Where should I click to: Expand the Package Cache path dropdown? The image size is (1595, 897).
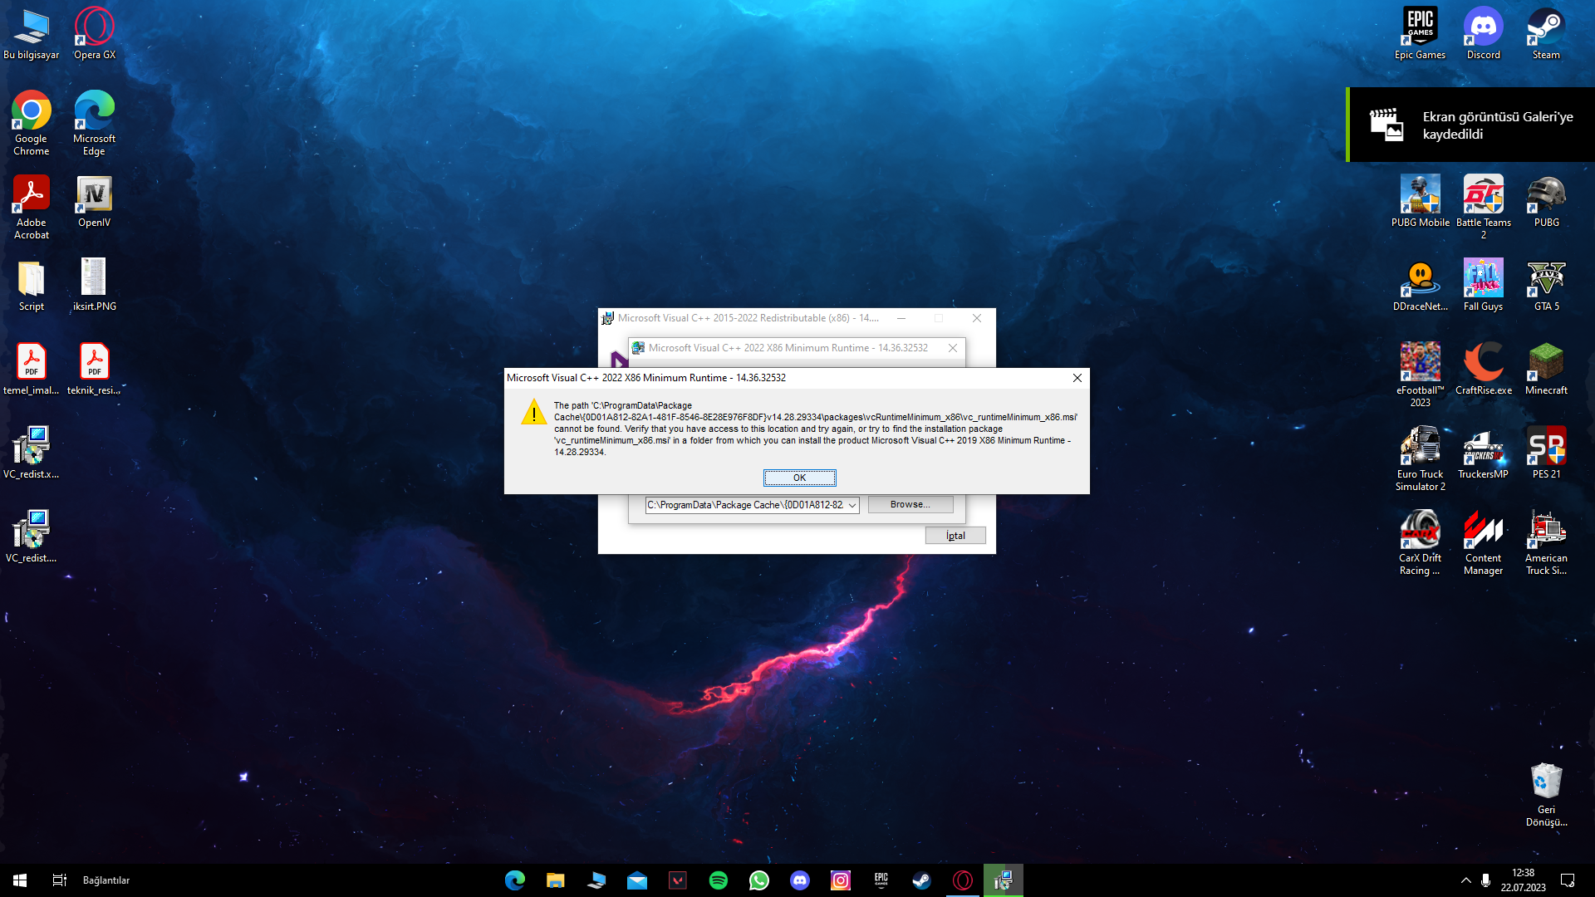[852, 505]
